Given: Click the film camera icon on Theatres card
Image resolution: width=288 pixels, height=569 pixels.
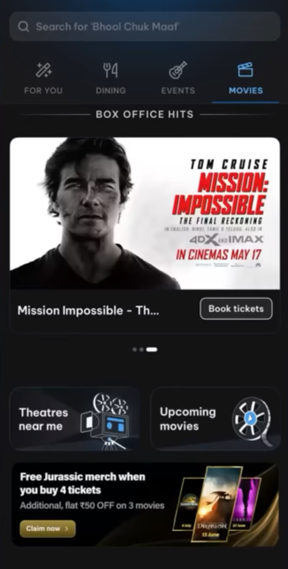Looking at the screenshot, I should tap(106, 421).
